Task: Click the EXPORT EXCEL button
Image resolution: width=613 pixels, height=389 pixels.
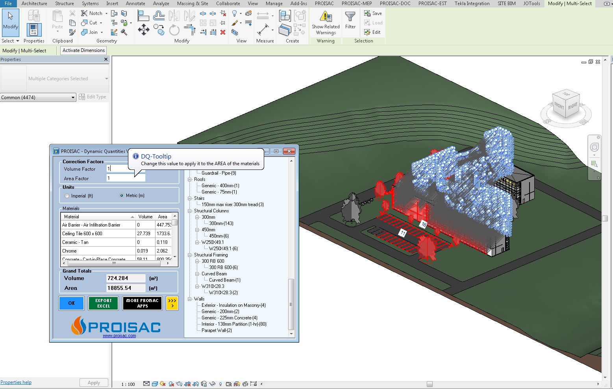Action: [x=104, y=303]
